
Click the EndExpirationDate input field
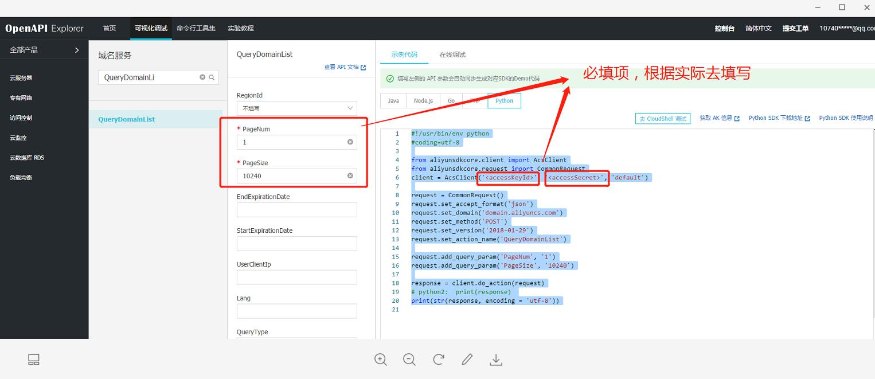click(296, 210)
